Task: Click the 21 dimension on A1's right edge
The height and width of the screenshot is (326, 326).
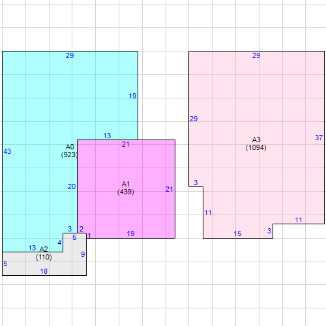Action: click(170, 189)
